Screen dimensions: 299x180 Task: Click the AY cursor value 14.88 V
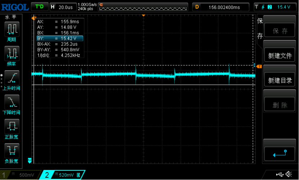click(x=68, y=27)
